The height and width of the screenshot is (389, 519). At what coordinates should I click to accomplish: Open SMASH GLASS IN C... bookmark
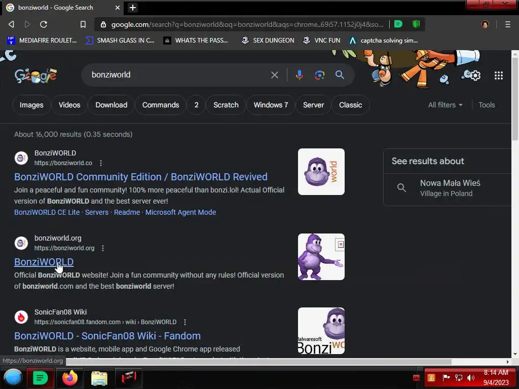(120, 41)
